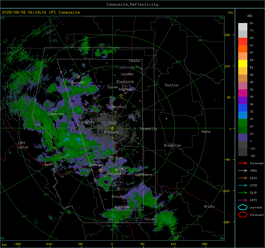The height and width of the screenshot is (248, 265).
Task: Click the Calgary city label
Action: pos(115,173)
